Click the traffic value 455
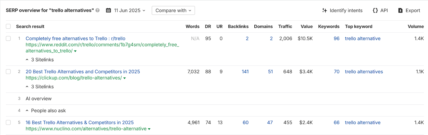Screen dimensions: 428x135 (x=288, y=122)
